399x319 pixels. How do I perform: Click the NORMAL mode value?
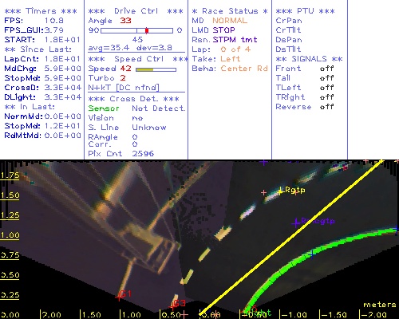[x=230, y=21]
